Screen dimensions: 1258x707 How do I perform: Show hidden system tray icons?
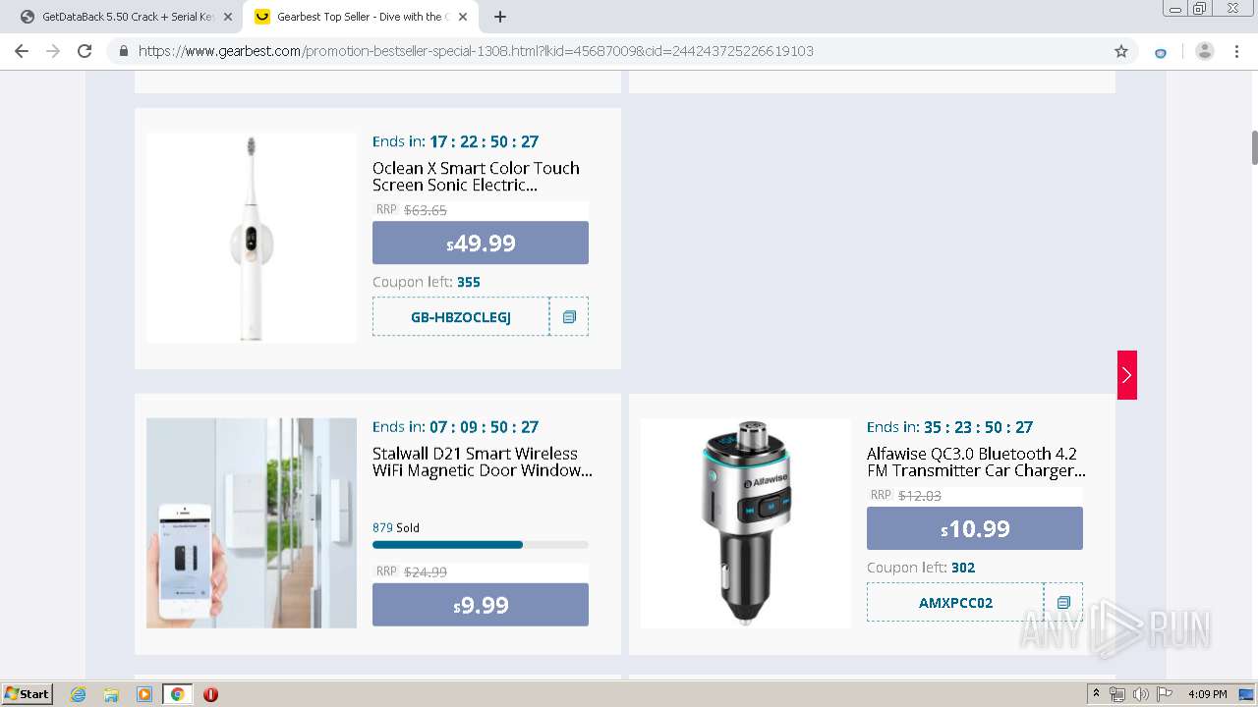tap(1097, 694)
